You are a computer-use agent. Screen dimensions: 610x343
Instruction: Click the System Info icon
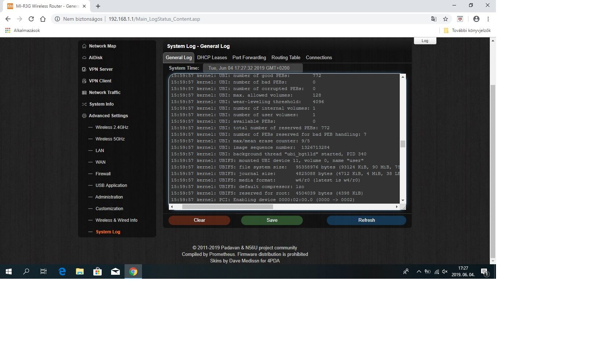[x=84, y=104]
